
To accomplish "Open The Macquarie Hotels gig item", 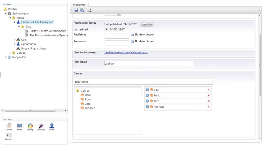I will [x=49, y=35].
